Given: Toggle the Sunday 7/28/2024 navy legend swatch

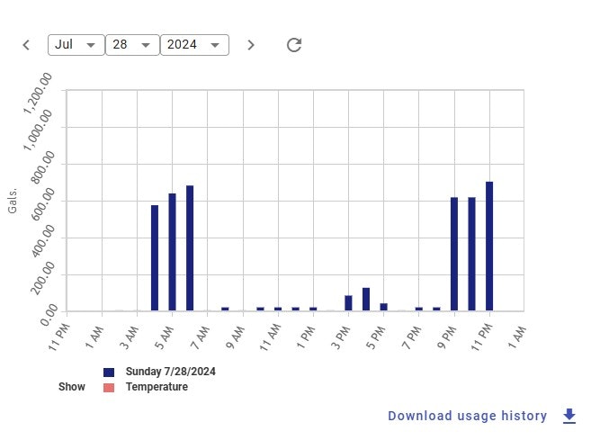Looking at the screenshot, I should [109, 372].
